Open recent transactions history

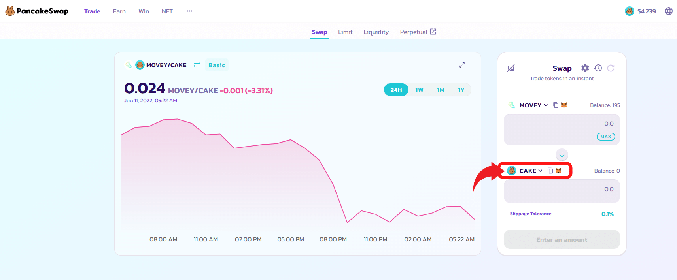click(598, 68)
